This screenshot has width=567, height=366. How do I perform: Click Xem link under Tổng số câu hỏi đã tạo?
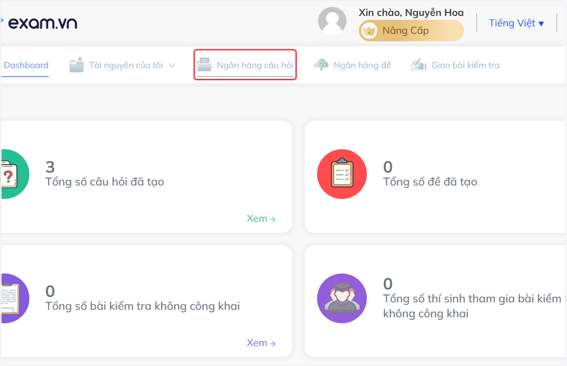click(x=261, y=219)
